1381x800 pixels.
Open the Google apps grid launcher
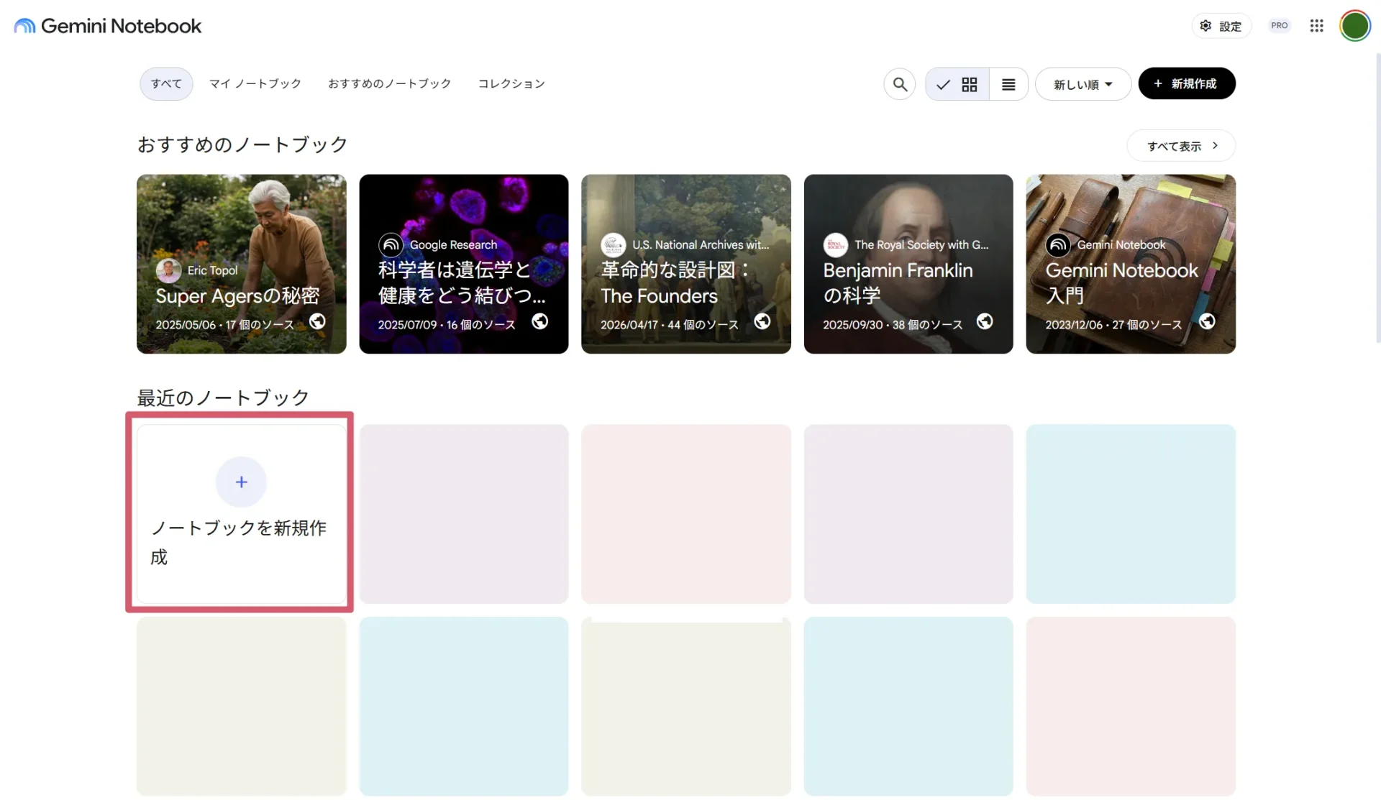pos(1316,26)
